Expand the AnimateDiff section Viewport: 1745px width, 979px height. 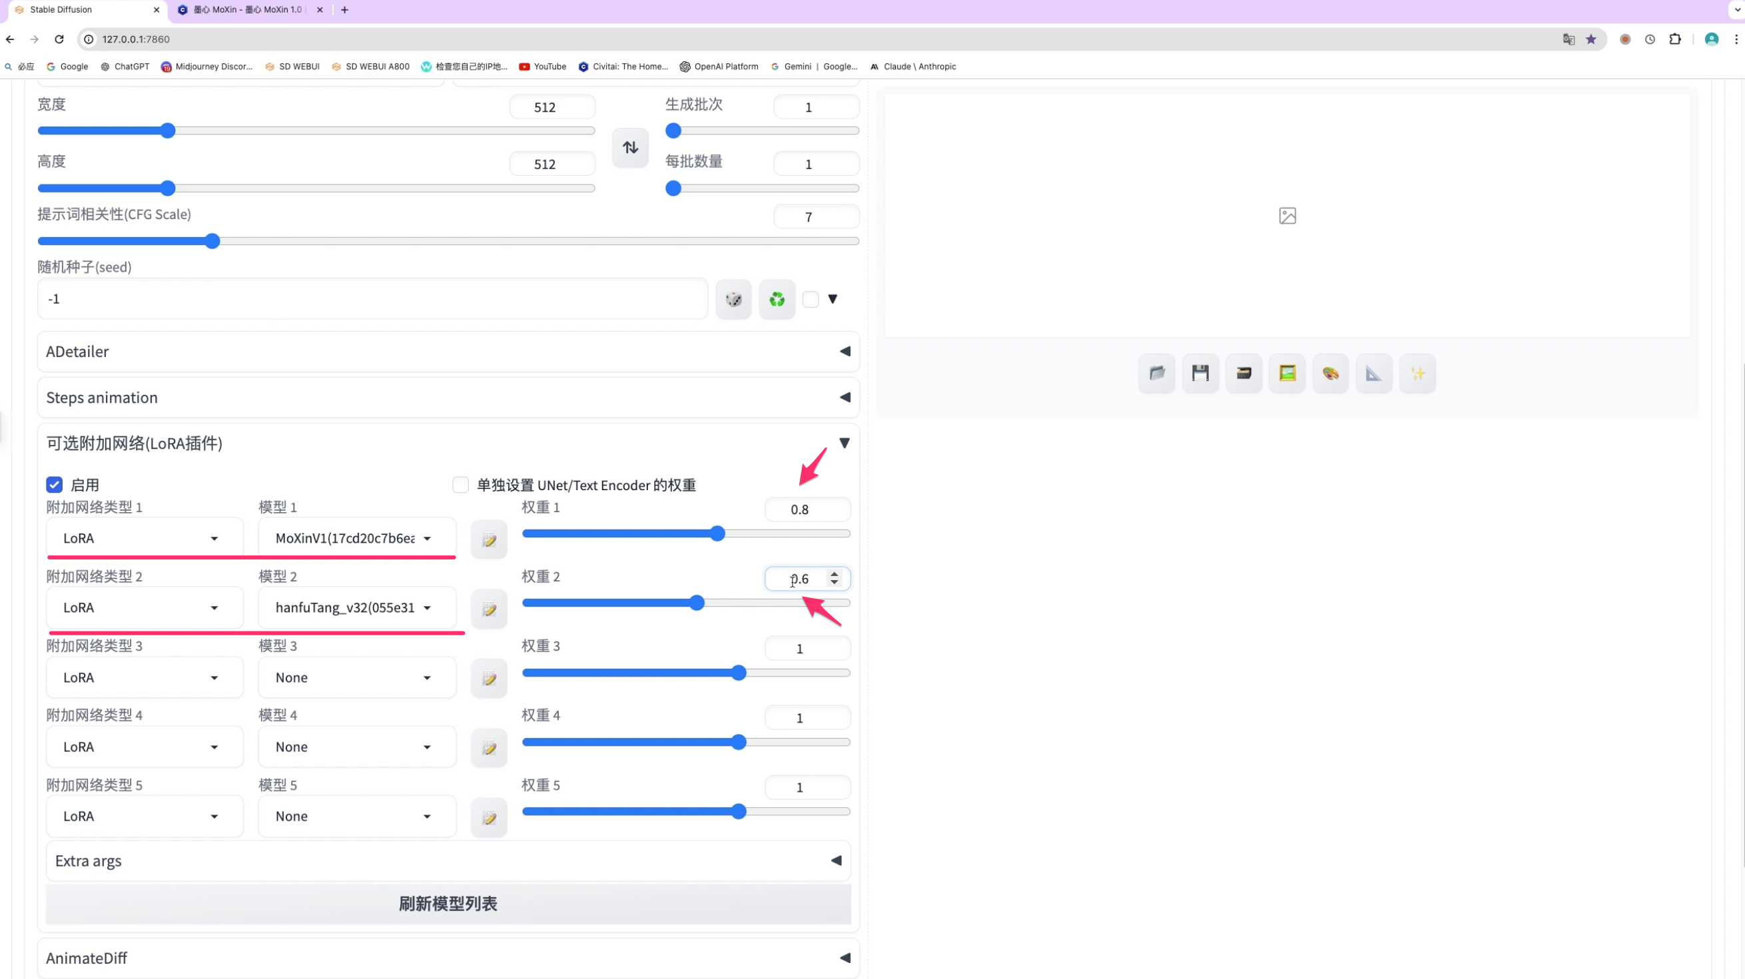pyautogui.click(x=448, y=958)
